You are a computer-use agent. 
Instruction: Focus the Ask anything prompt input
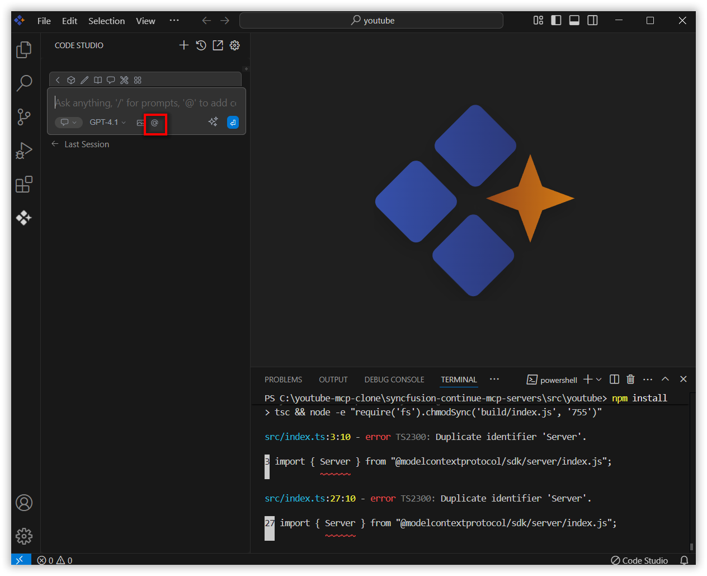[x=145, y=102]
